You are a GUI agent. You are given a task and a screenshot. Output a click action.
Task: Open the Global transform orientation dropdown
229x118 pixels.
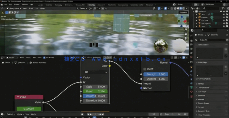(x=82, y=8)
